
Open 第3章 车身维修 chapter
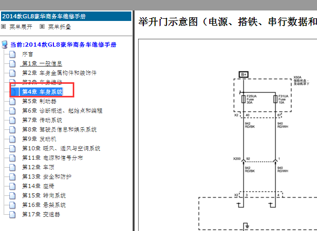pos(42,82)
